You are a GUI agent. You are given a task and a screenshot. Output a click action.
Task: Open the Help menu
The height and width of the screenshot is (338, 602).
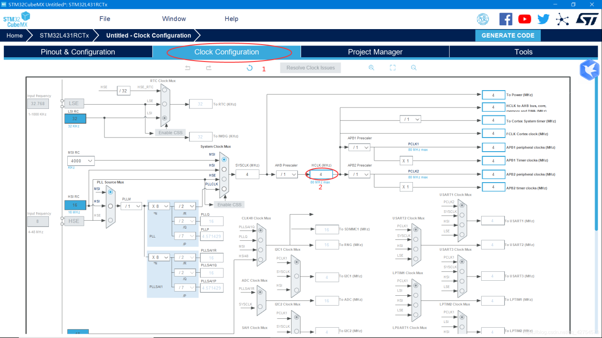231,19
